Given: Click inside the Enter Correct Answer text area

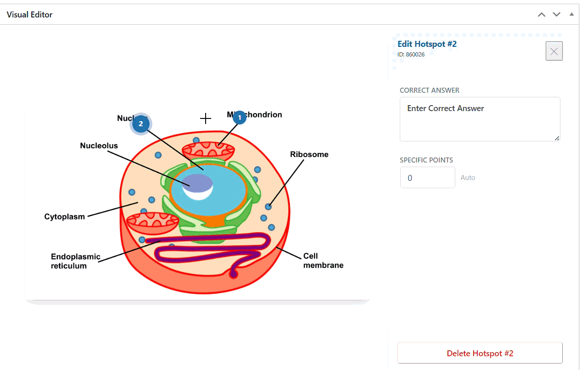Looking at the screenshot, I should tap(480, 118).
